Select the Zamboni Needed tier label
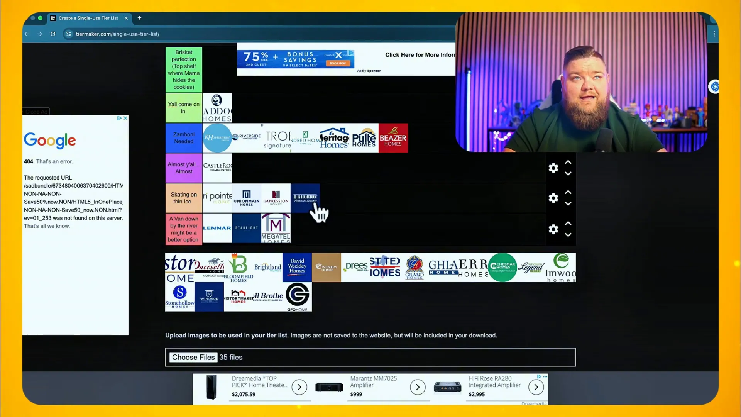This screenshot has width=741, height=417. [184, 138]
